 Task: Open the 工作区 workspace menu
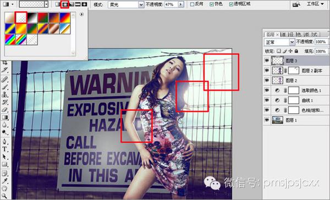click(315, 4)
